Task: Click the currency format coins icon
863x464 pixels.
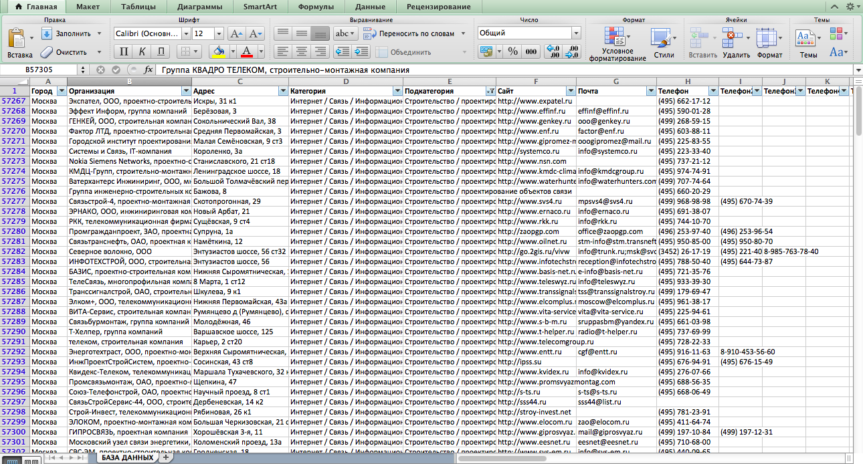Action: tap(485, 51)
